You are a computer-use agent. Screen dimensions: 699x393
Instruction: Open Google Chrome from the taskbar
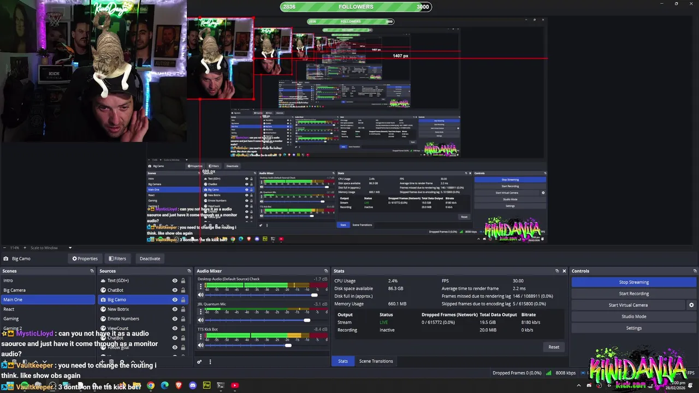coord(151,385)
